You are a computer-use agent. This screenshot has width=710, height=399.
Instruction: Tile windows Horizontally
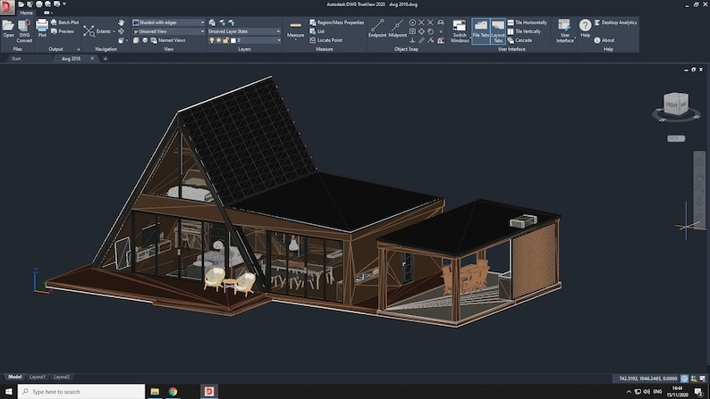coord(527,22)
